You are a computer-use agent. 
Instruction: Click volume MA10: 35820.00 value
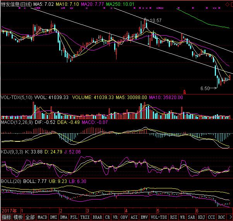[166, 97]
